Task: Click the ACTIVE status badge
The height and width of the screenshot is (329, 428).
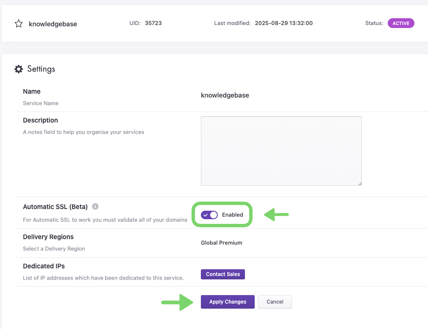Action: (400, 23)
